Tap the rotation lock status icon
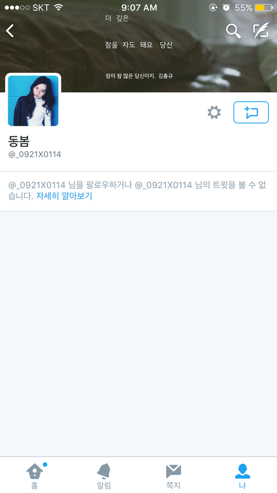Image resolution: width=277 pixels, height=493 pixels. pyautogui.click(x=213, y=8)
